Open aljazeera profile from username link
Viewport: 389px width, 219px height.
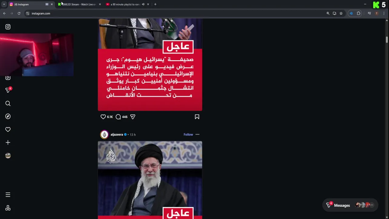tap(117, 134)
